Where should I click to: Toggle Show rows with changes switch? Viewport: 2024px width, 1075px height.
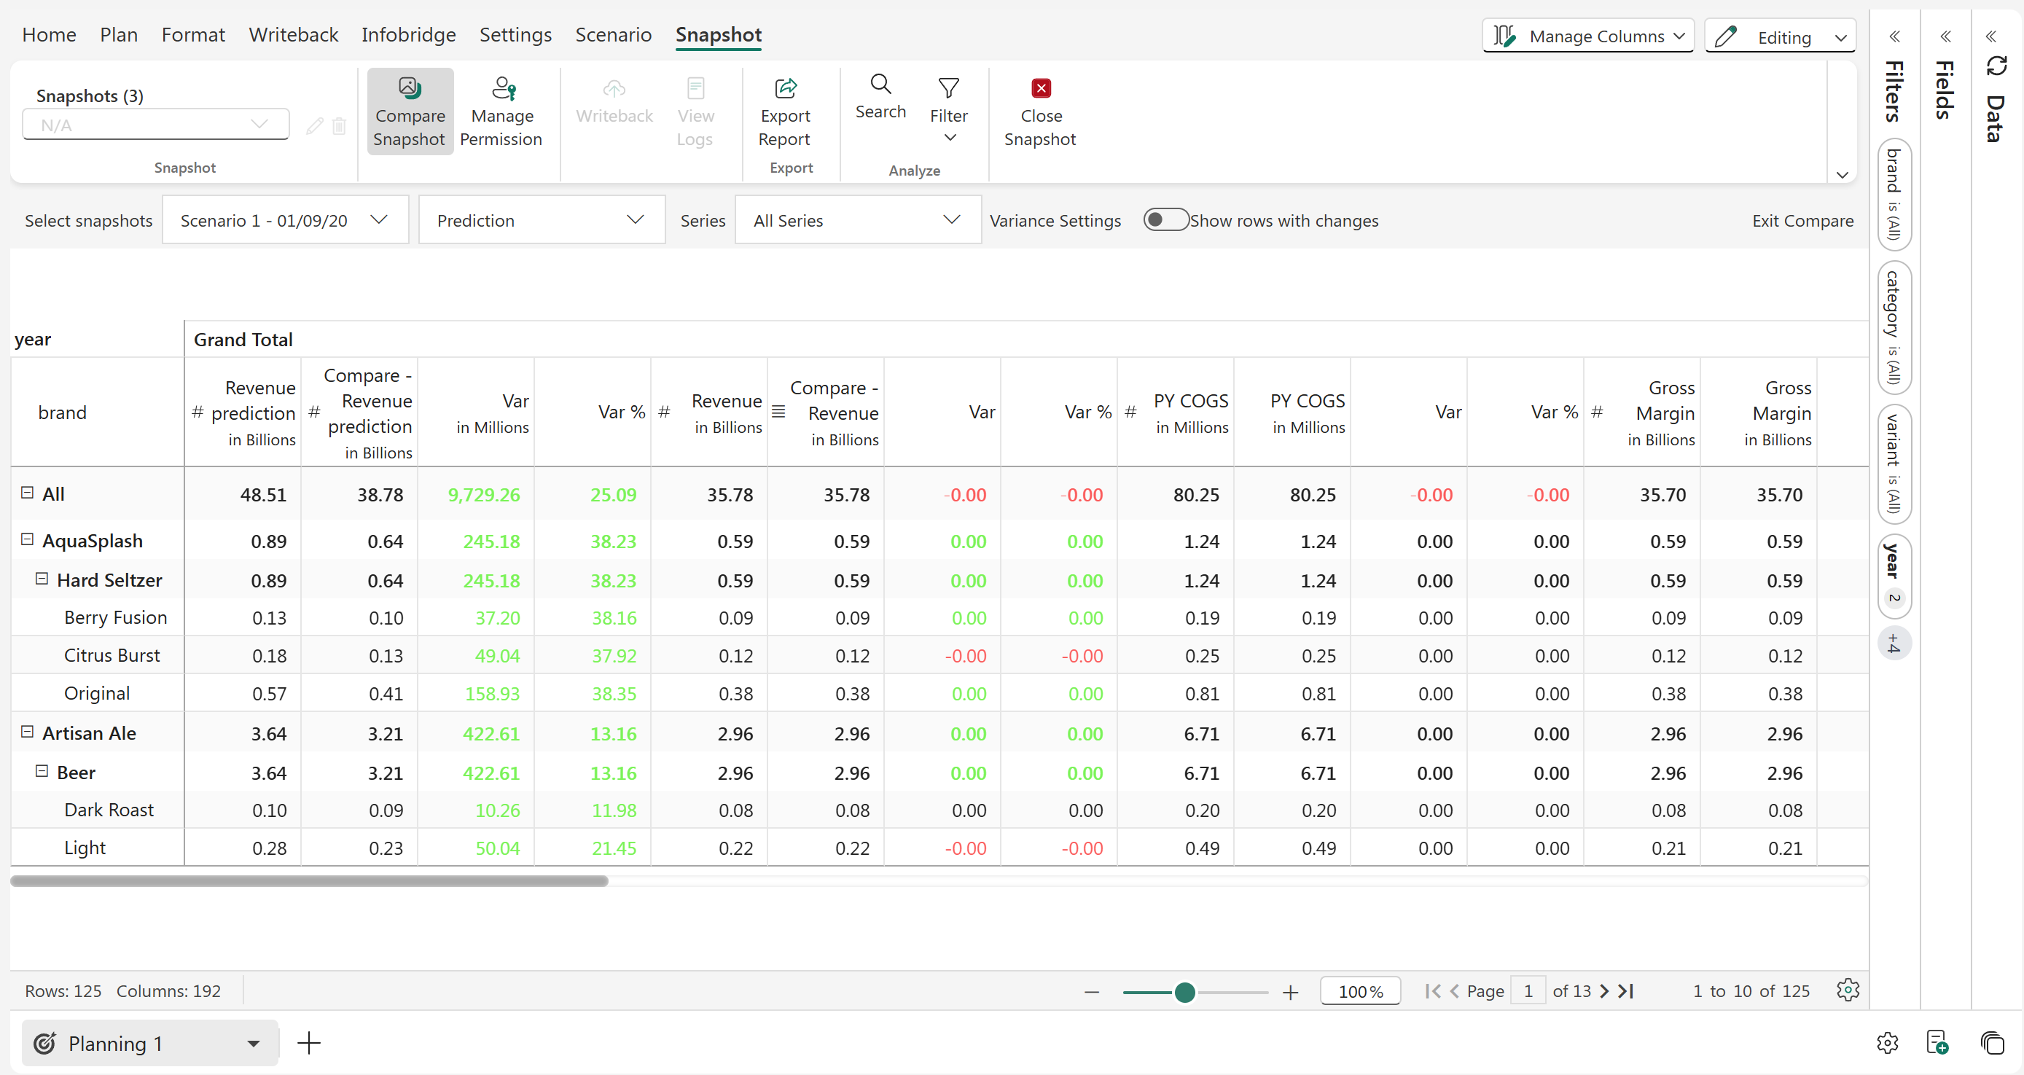(1165, 220)
